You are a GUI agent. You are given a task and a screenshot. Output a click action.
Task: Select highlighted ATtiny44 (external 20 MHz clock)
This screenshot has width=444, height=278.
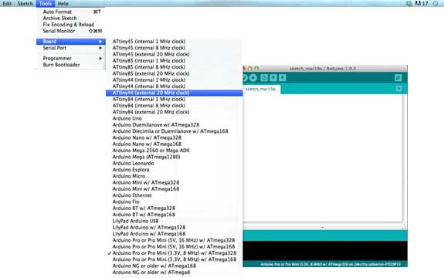pos(174,93)
